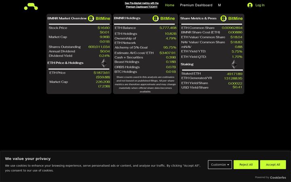This screenshot has height=182, width=291.
Task: Click the ETH Yield QTD value 1.70%
Action: (x=237, y=57)
